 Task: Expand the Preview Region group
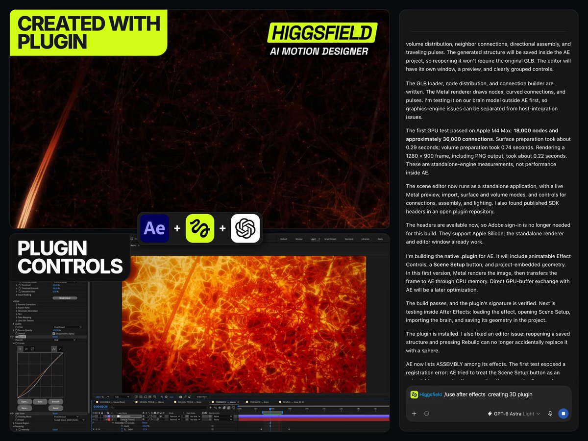click(14, 423)
